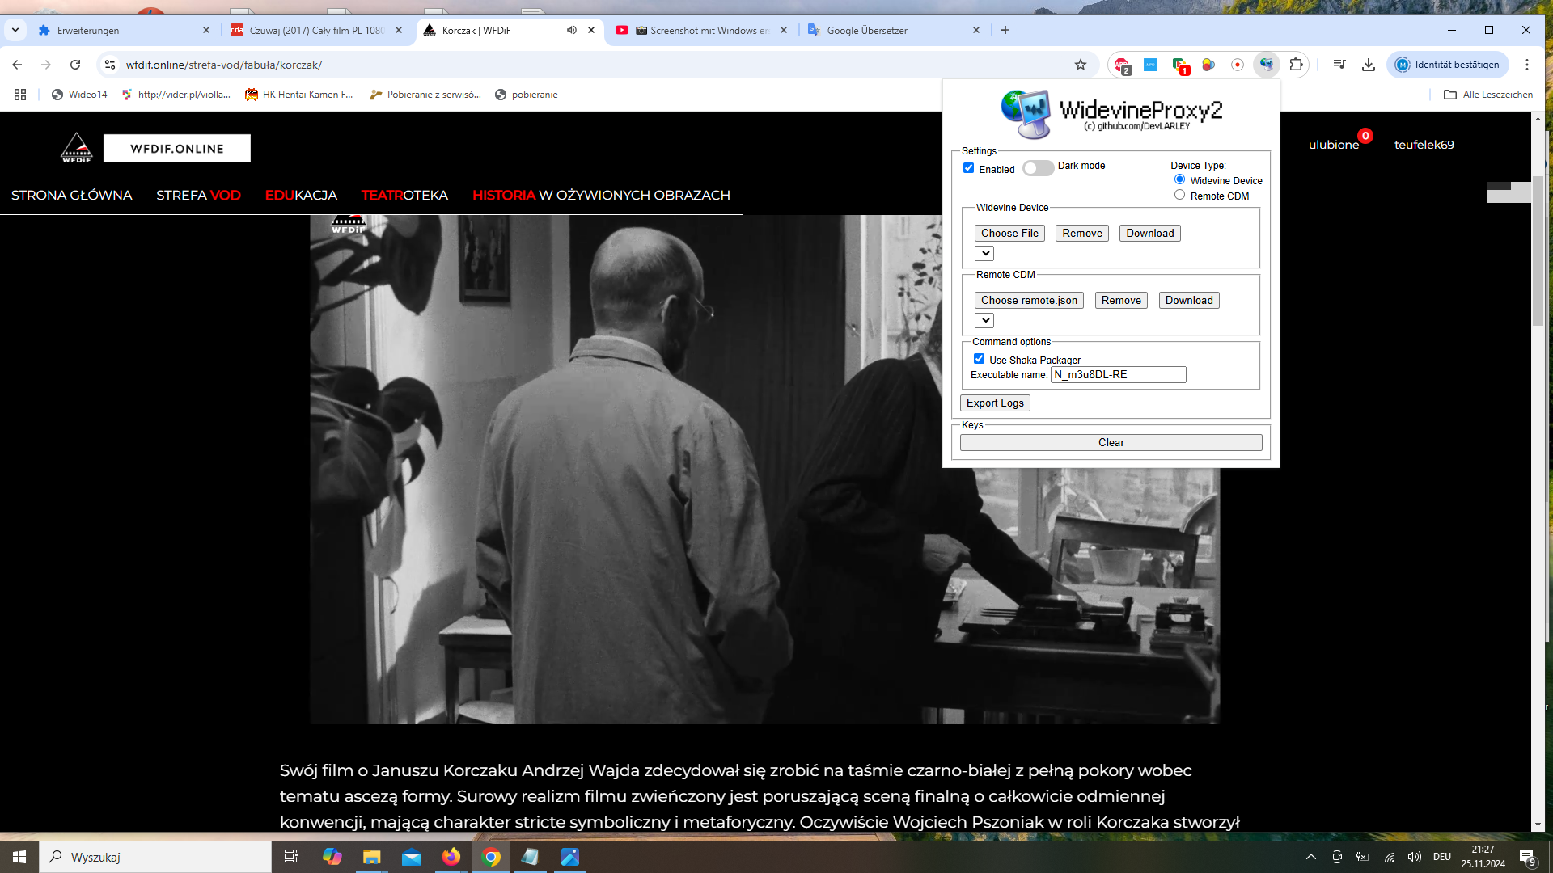Open the TEATROTEKA menu item
1553x873 pixels.
point(404,195)
